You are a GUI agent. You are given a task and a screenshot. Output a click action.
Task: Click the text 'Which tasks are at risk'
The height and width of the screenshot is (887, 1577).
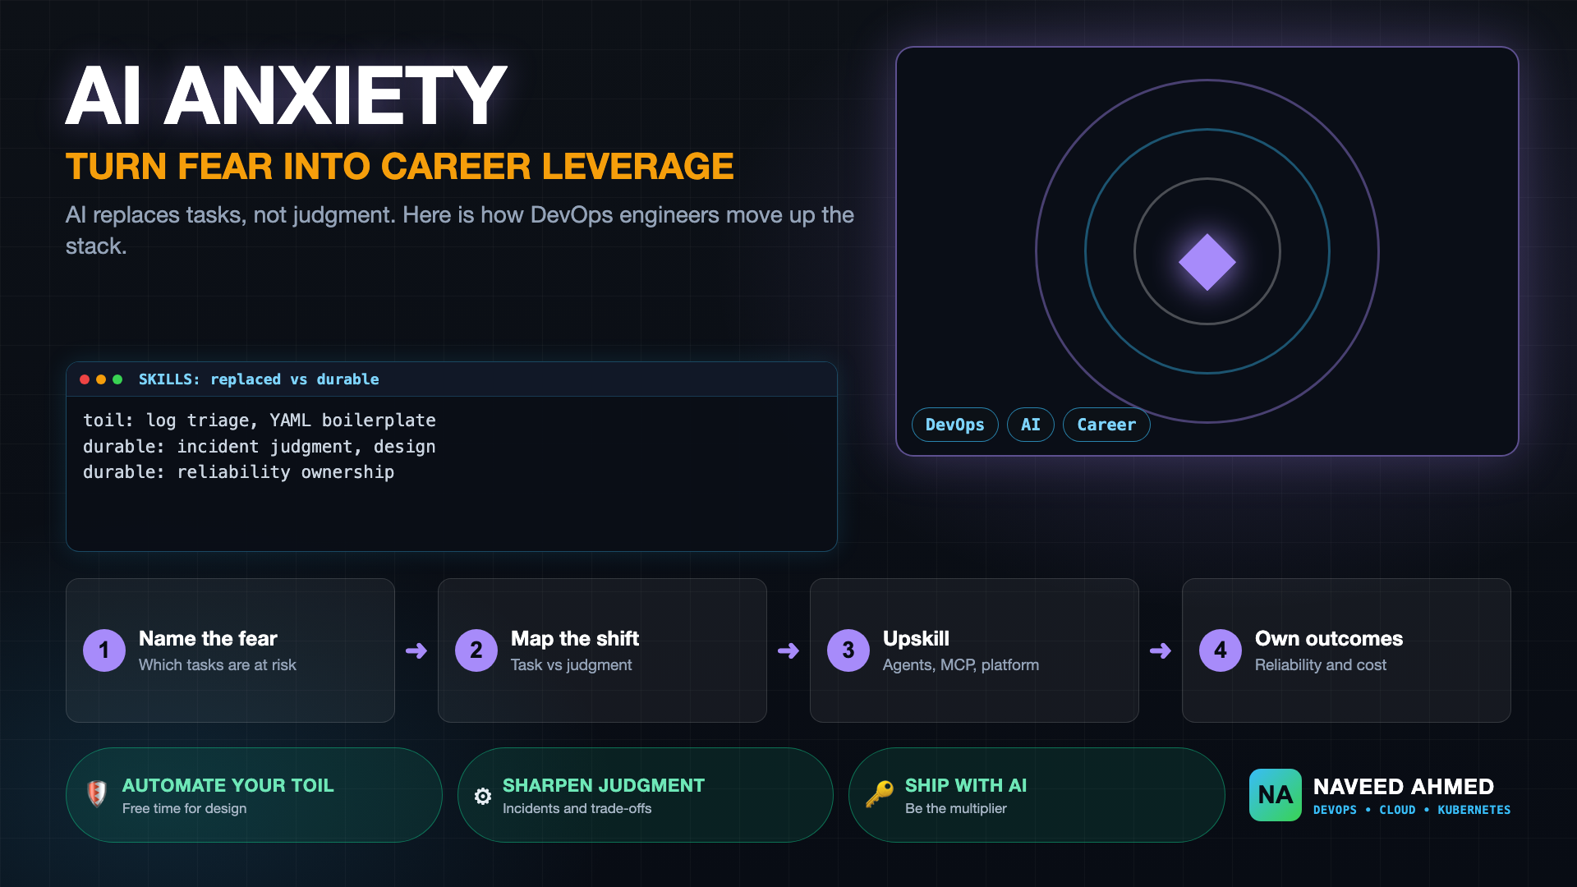pyautogui.click(x=218, y=664)
